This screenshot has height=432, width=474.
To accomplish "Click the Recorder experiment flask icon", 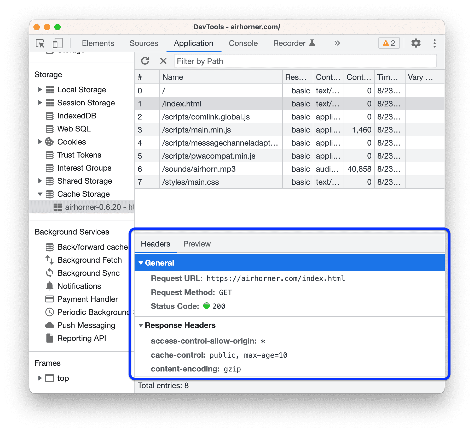I will point(313,43).
